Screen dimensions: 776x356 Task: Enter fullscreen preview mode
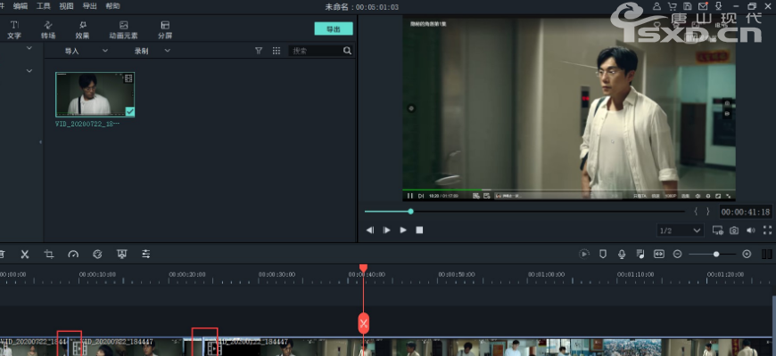point(768,231)
